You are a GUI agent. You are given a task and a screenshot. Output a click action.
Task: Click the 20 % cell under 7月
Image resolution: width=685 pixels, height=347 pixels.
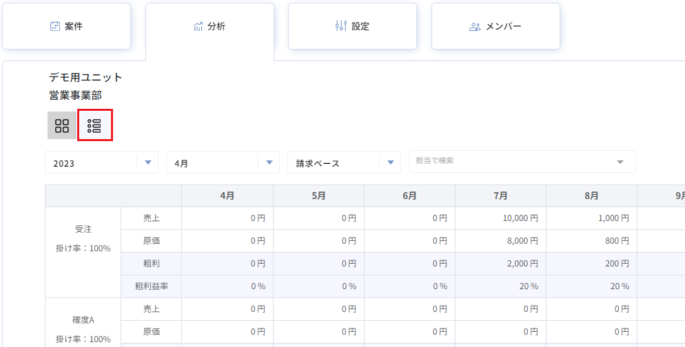tap(500, 286)
